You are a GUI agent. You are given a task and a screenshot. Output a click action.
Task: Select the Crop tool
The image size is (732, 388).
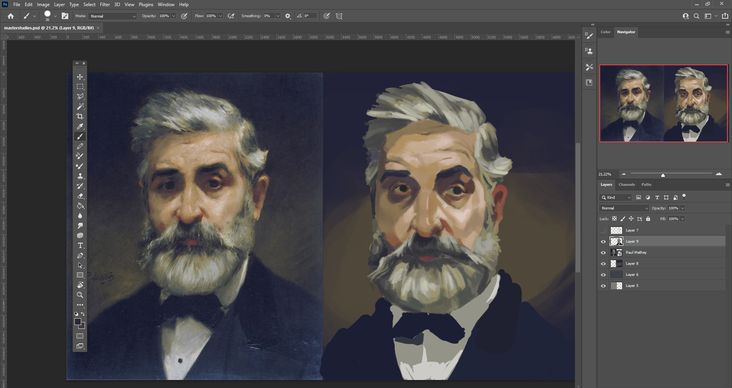point(80,116)
